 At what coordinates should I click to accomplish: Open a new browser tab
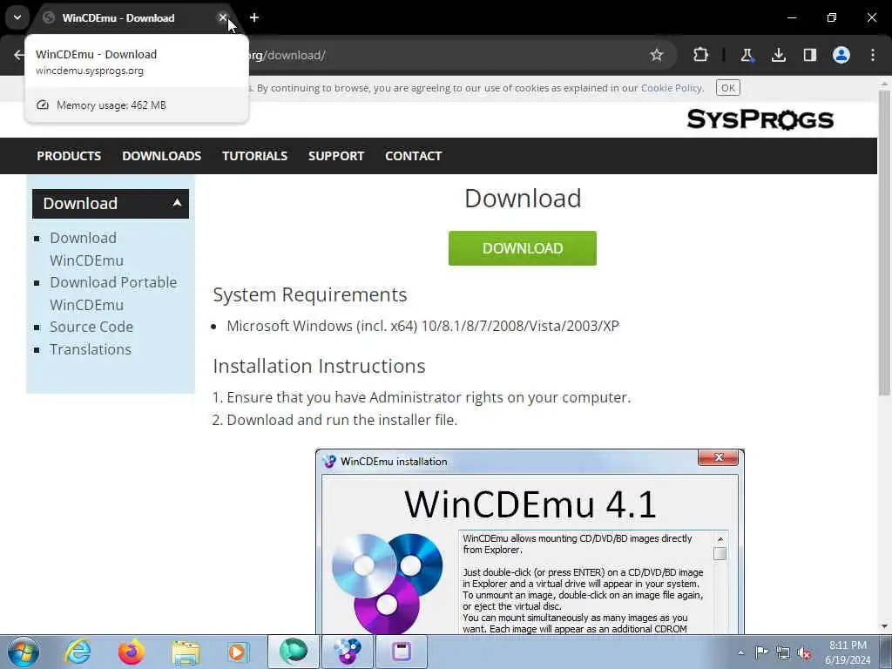[x=254, y=17]
